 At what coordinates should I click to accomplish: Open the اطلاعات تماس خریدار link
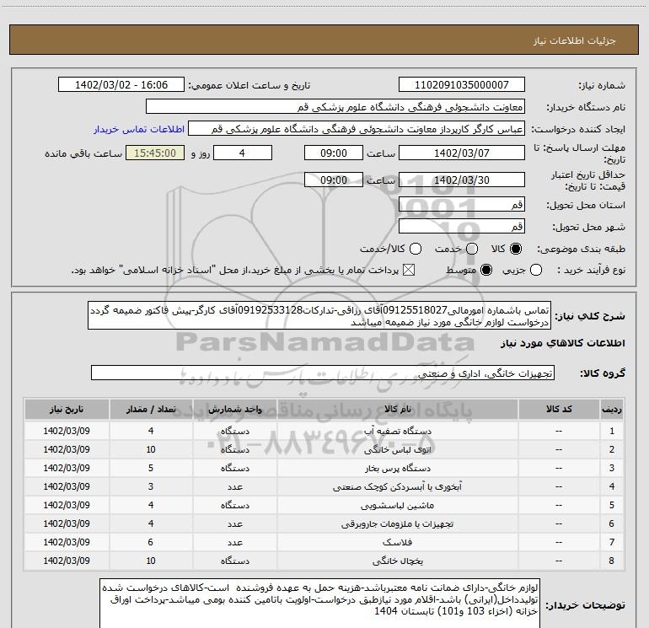(x=139, y=129)
